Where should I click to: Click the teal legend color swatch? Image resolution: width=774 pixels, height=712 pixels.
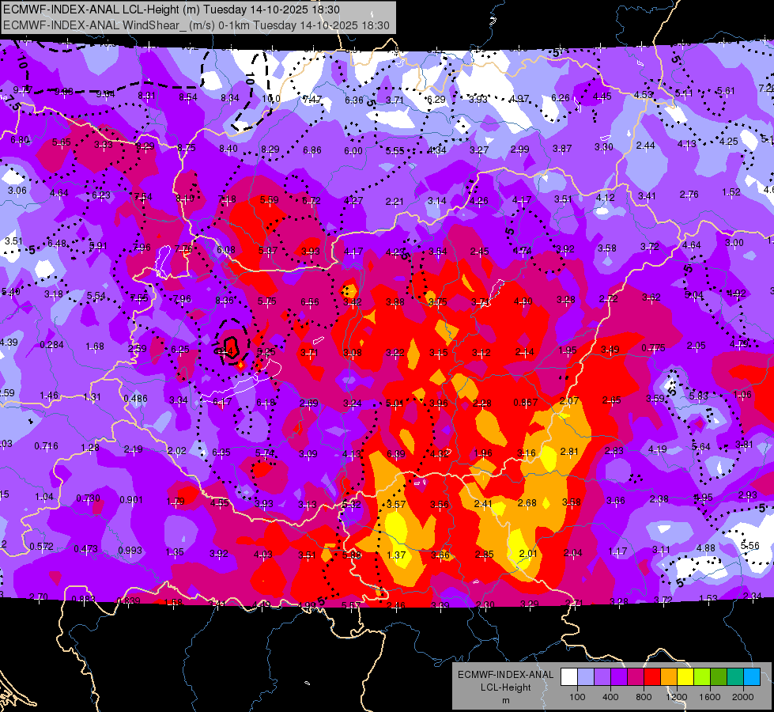point(735,677)
